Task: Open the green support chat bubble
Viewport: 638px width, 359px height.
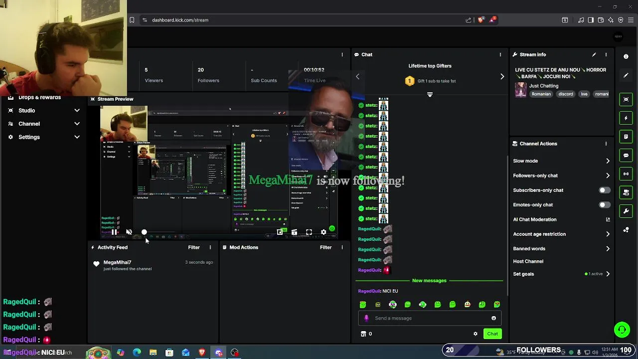Action: pos(622,330)
